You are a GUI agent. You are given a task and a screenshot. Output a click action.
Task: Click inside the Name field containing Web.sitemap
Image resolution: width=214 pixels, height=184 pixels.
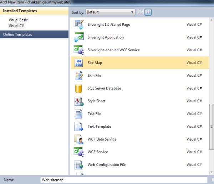tap(124, 180)
